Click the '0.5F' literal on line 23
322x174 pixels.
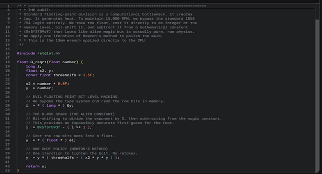(x=62, y=84)
